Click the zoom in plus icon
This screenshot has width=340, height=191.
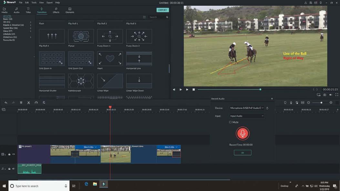[x=331, y=103]
